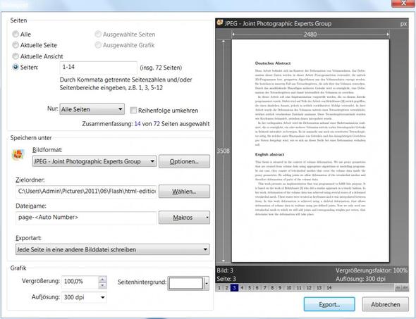The width and height of the screenshot is (416, 319).
Task: Select the Aktuelle Ansicht radio button
Action: [x=16, y=56]
